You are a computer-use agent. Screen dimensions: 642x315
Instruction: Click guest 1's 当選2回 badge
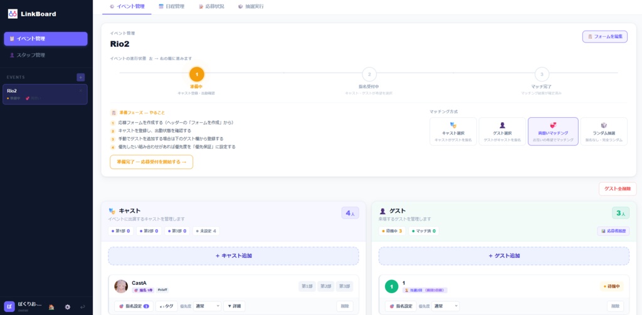pyautogui.click(x=425, y=290)
